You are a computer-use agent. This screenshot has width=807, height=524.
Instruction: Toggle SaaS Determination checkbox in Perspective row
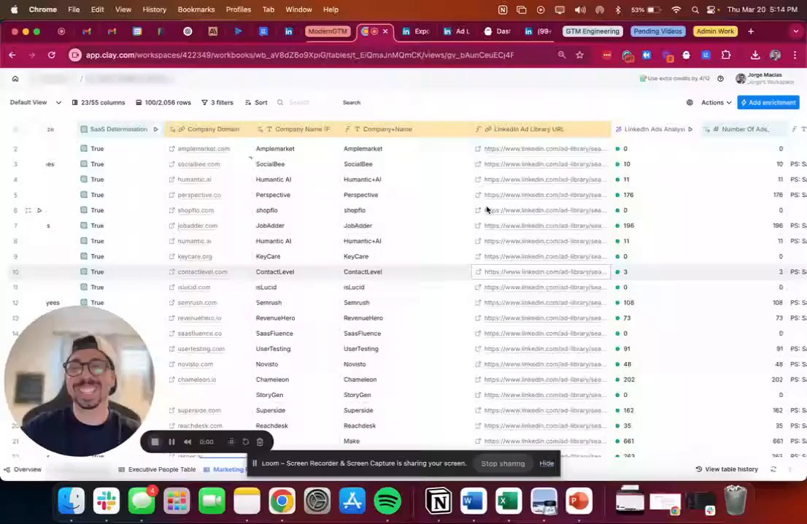(x=84, y=195)
